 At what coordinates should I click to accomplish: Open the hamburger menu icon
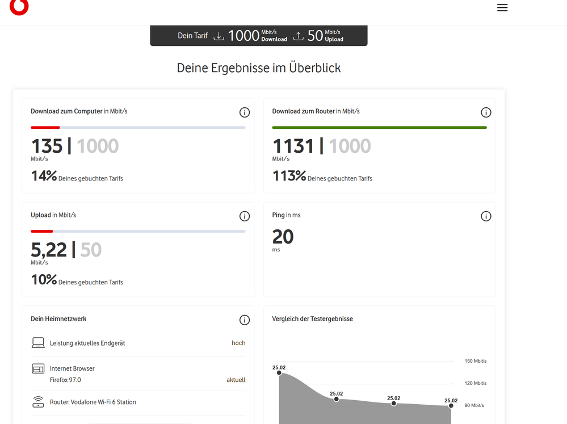(x=502, y=7)
